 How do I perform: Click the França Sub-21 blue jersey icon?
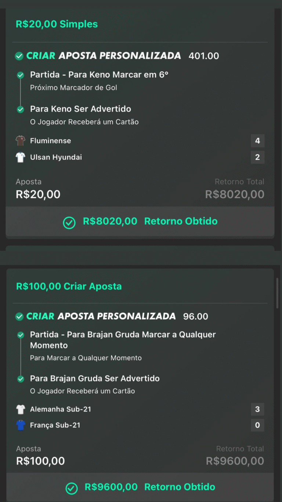click(21, 425)
